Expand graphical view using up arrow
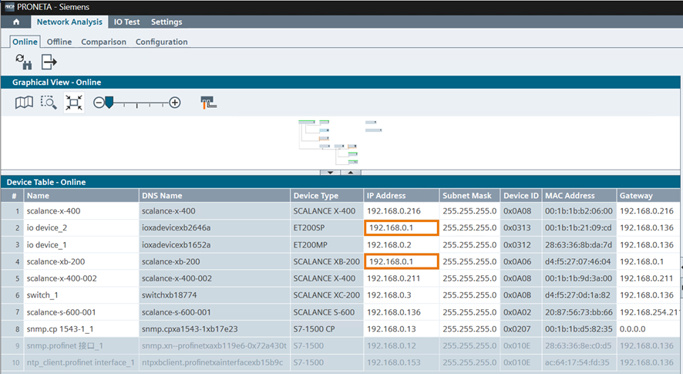 (x=351, y=173)
